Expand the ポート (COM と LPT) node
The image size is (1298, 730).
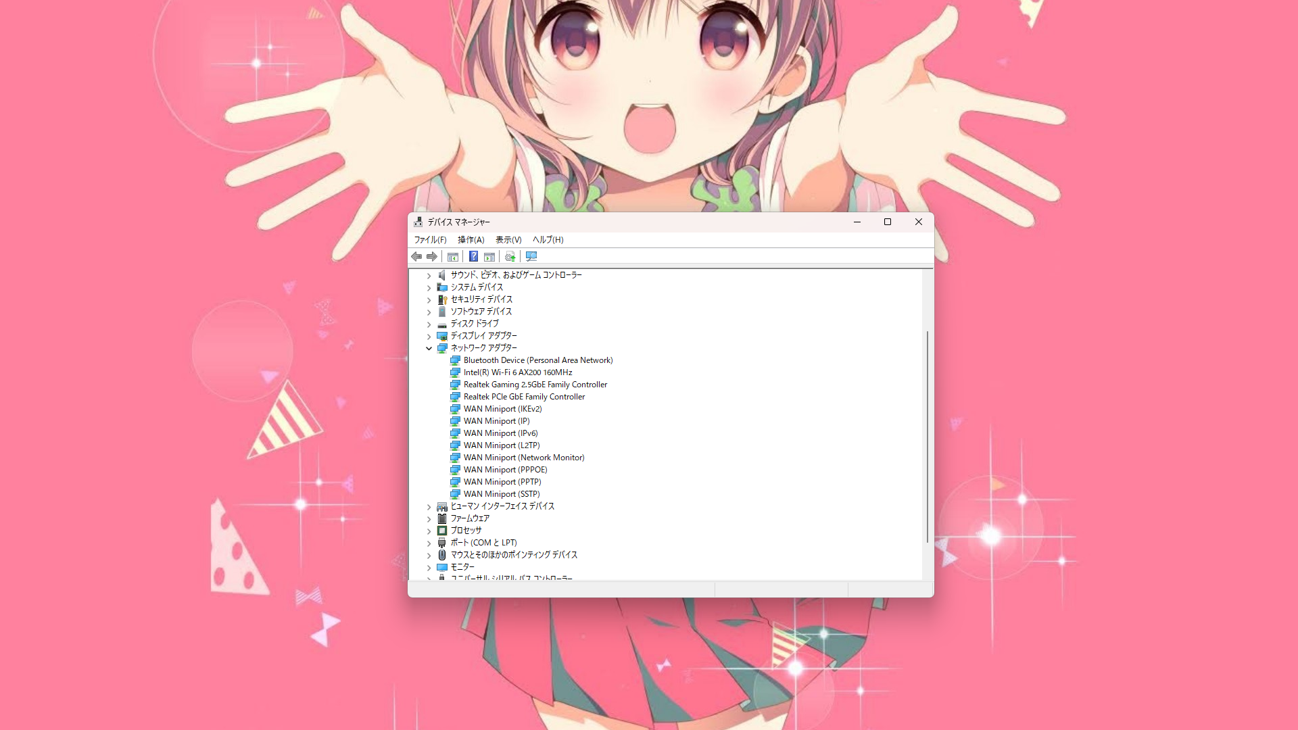coord(429,543)
